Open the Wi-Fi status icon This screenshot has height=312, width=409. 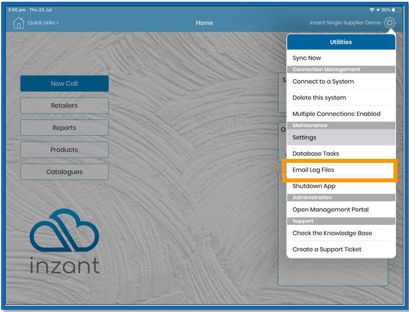coord(372,10)
